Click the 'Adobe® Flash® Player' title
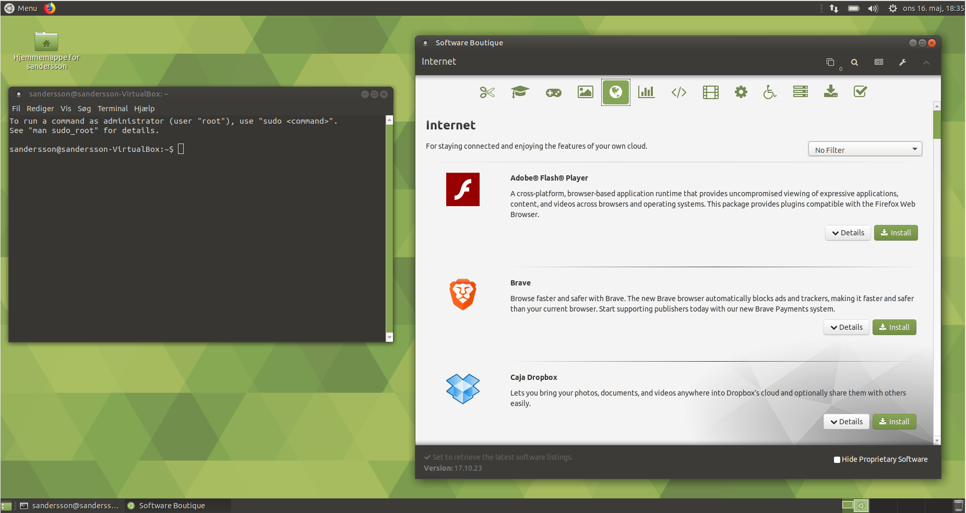Viewport: 966px width, 513px height. 549,178
